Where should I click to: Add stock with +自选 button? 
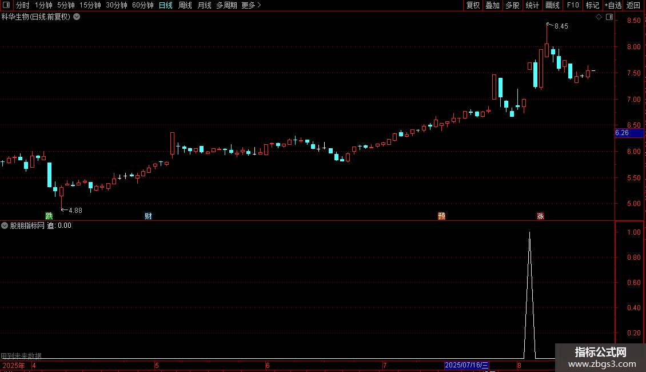[613, 5]
